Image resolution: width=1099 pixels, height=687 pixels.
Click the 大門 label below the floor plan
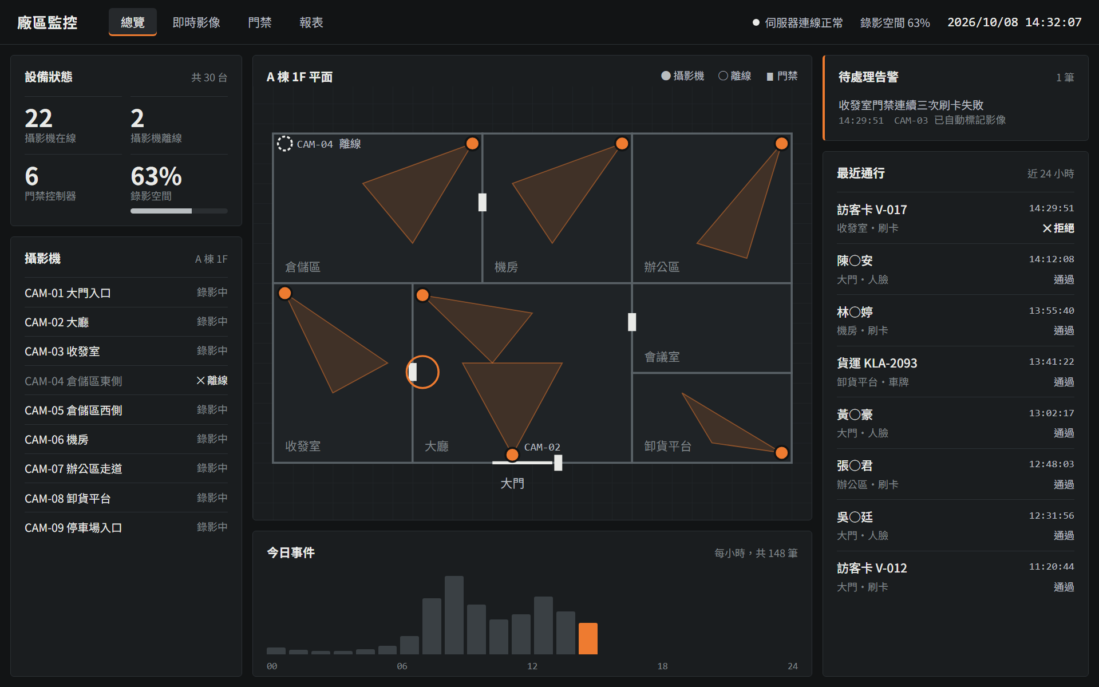[x=512, y=483]
